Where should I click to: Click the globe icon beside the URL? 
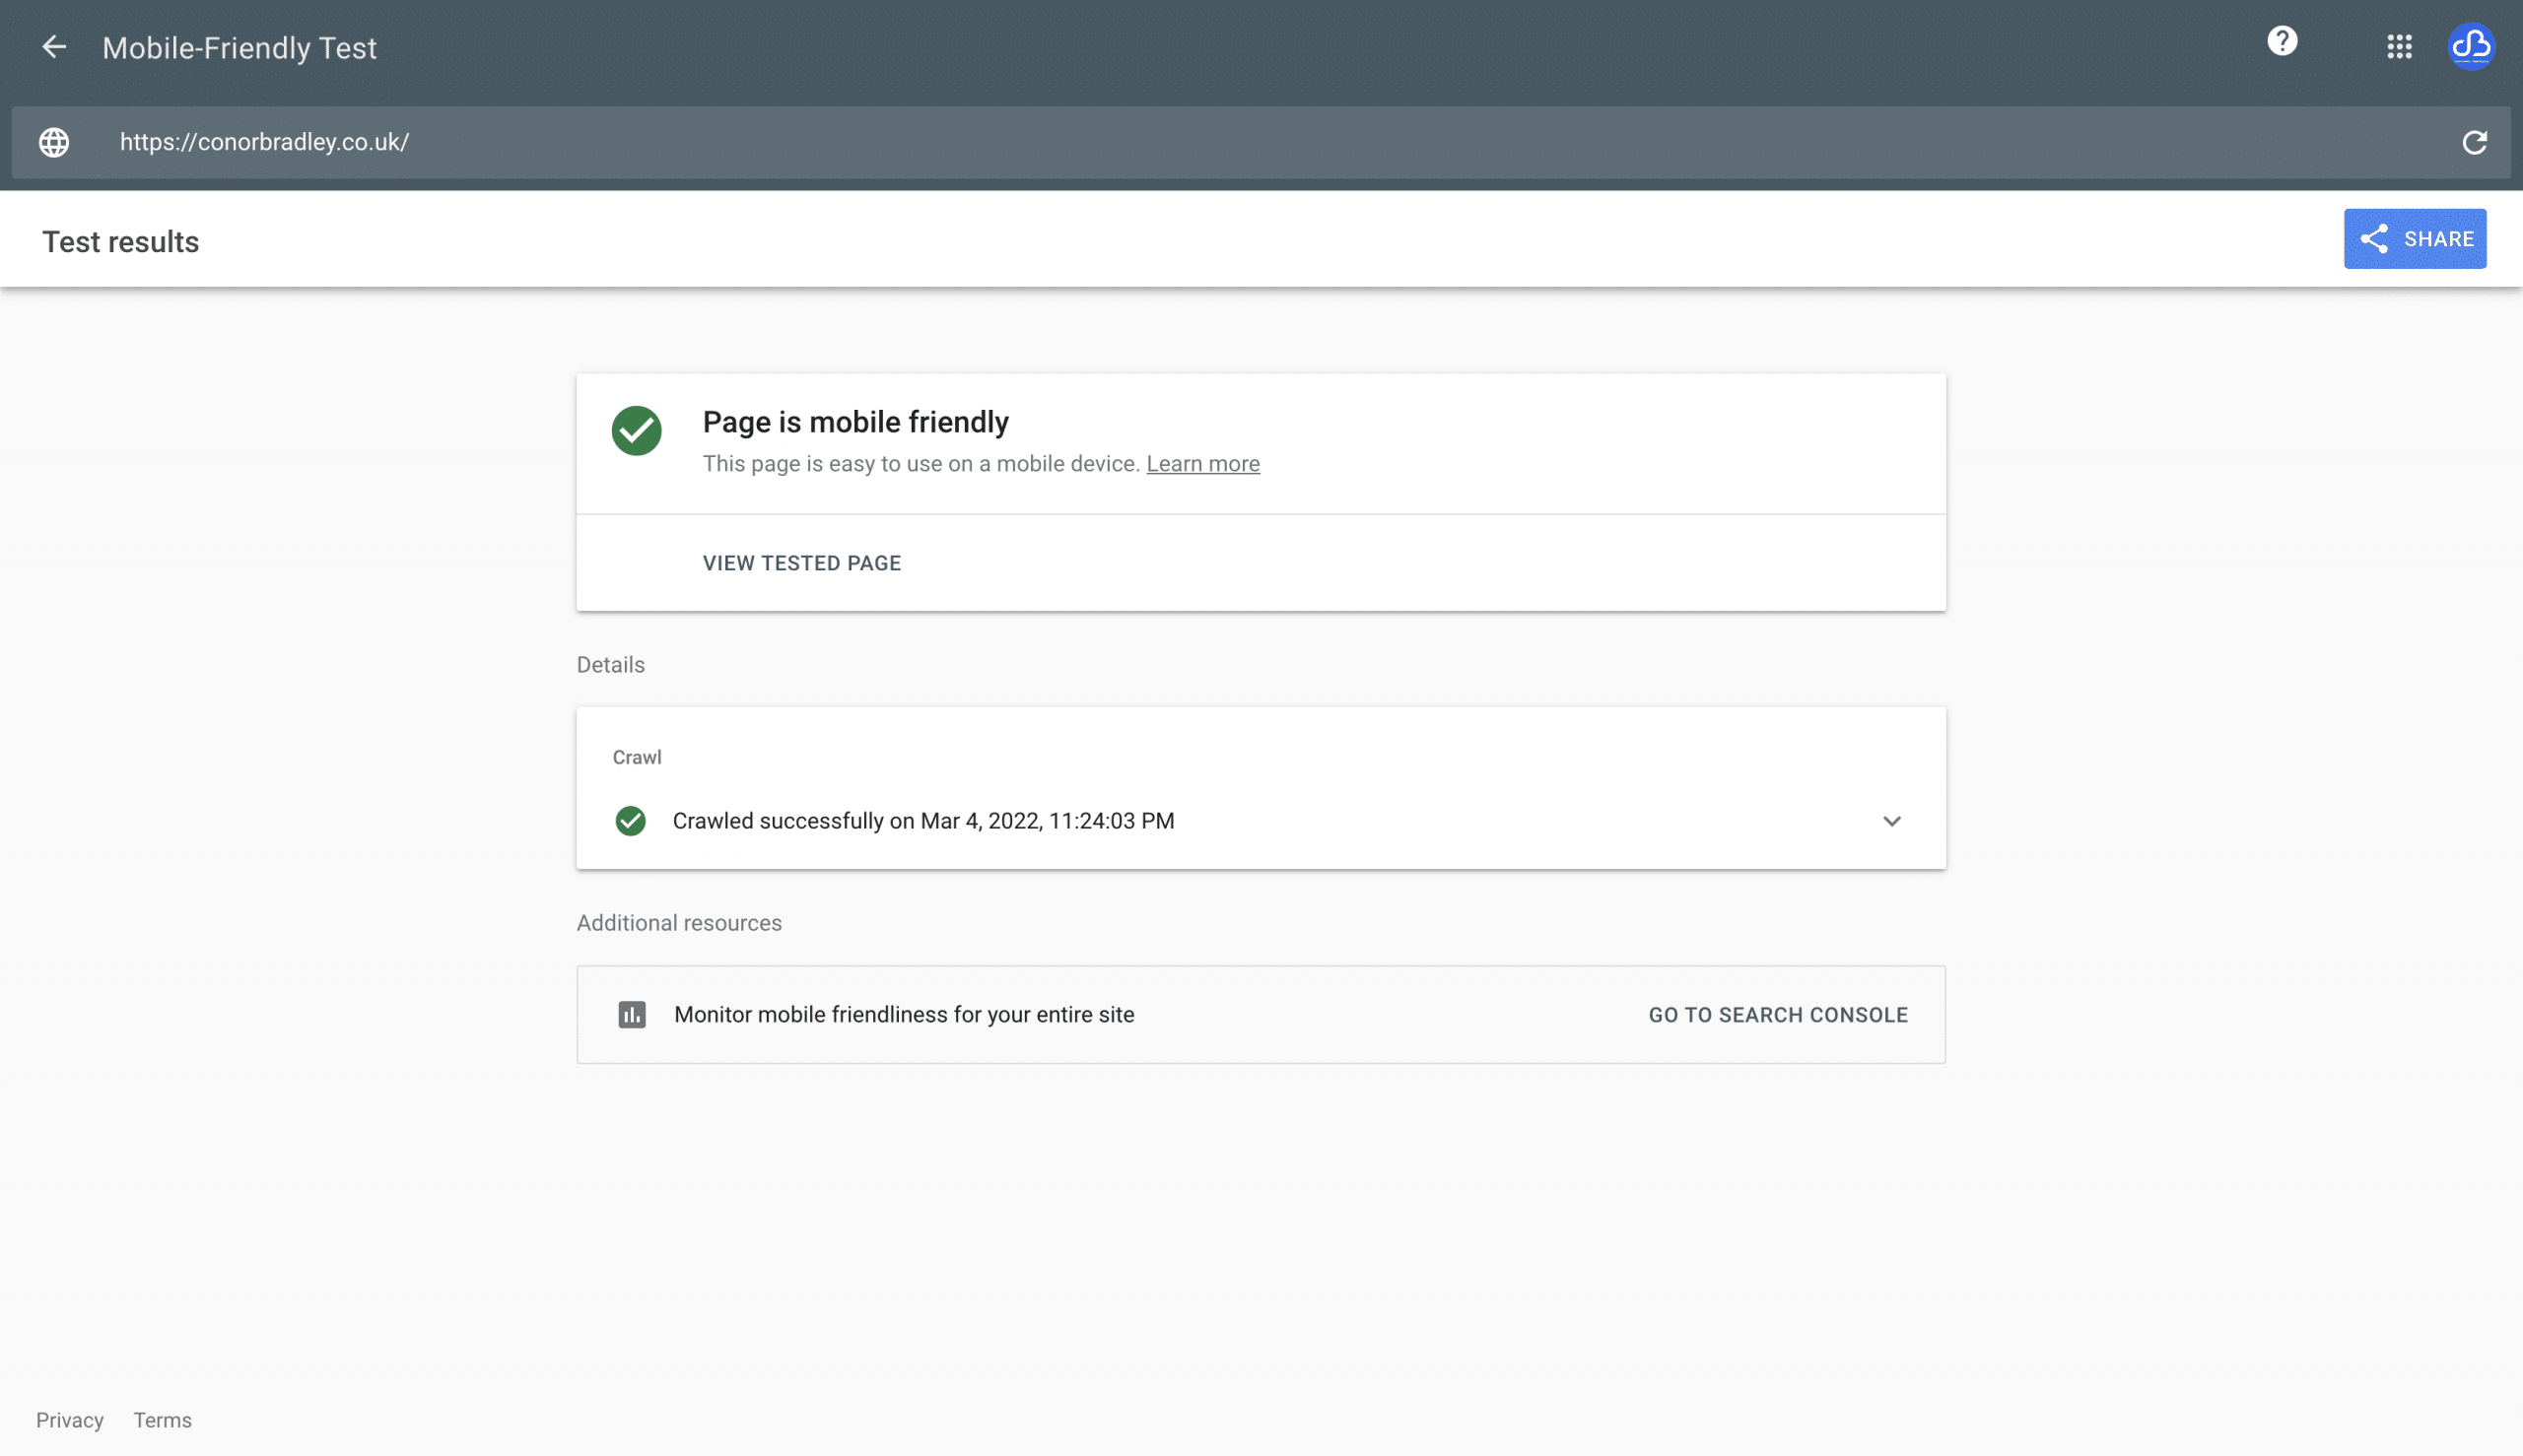point(54,142)
